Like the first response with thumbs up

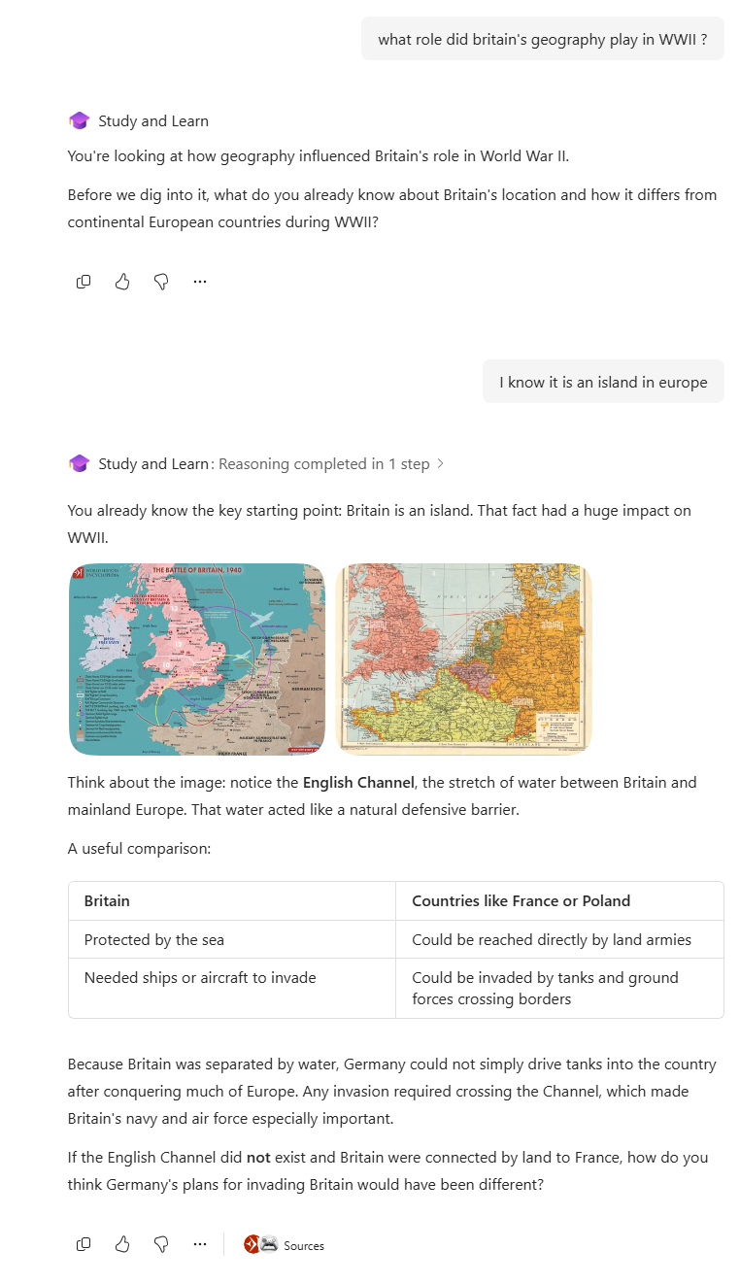pos(122,282)
